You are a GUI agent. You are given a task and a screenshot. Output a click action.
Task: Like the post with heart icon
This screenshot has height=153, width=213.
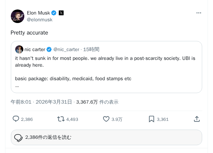[x=106, y=119]
